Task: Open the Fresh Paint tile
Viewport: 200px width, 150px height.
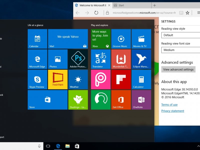Action: (x=58, y=79)
